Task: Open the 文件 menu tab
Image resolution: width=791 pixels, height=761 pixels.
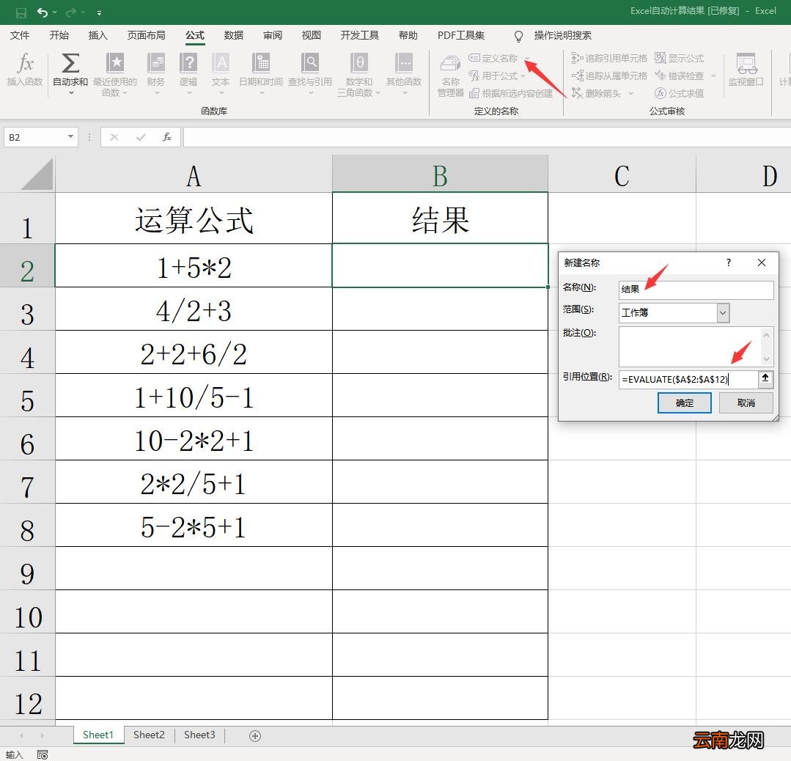Action: (20, 35)
